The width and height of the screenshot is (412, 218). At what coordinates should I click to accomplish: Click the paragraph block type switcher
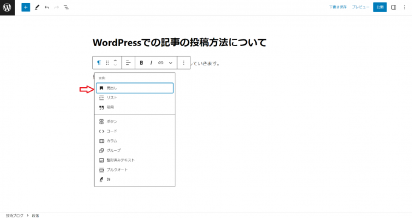tap(99, 63)
